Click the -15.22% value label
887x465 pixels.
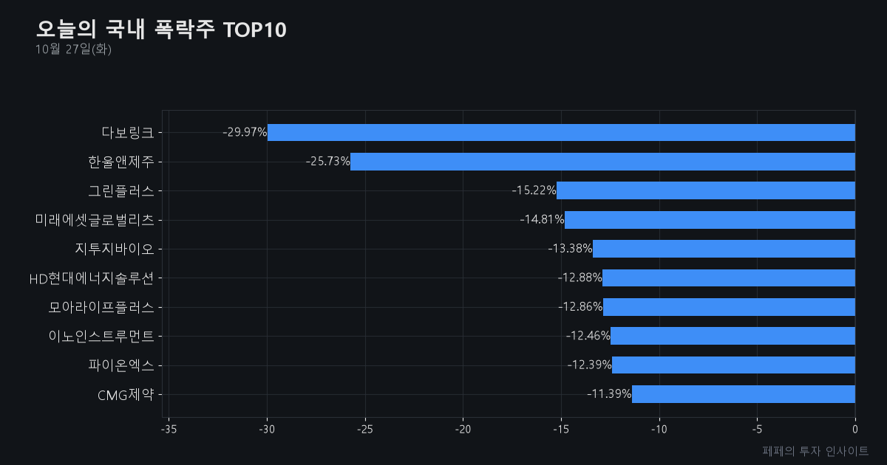[x=534, y=190]
